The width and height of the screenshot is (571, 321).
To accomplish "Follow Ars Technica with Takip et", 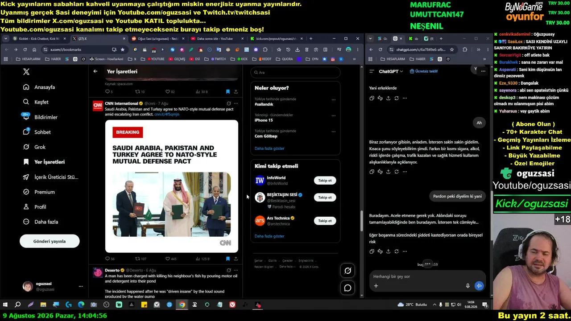I will [x=325, y=221].
